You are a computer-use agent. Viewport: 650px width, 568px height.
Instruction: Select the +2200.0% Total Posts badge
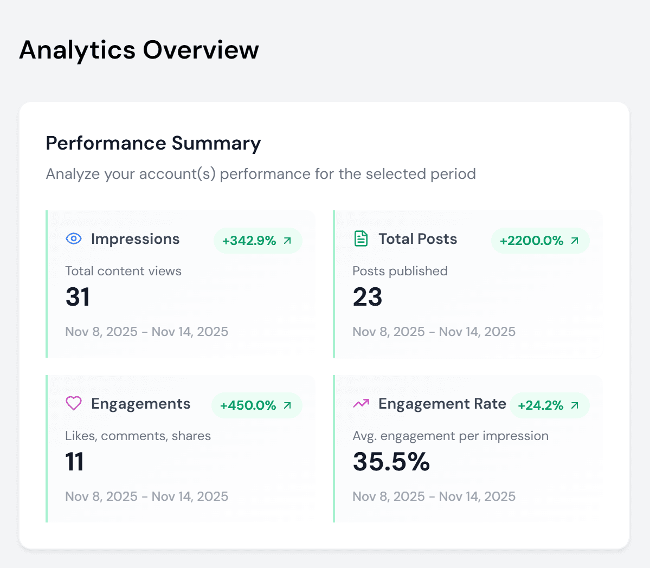click(x=539, y=241)
